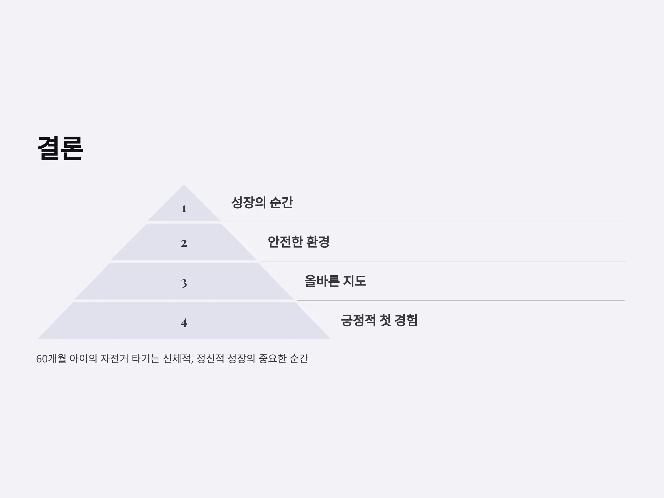Click pyramid tier numbered 3
The width and height of the screenshot is (664, 498).
point(184,281)
